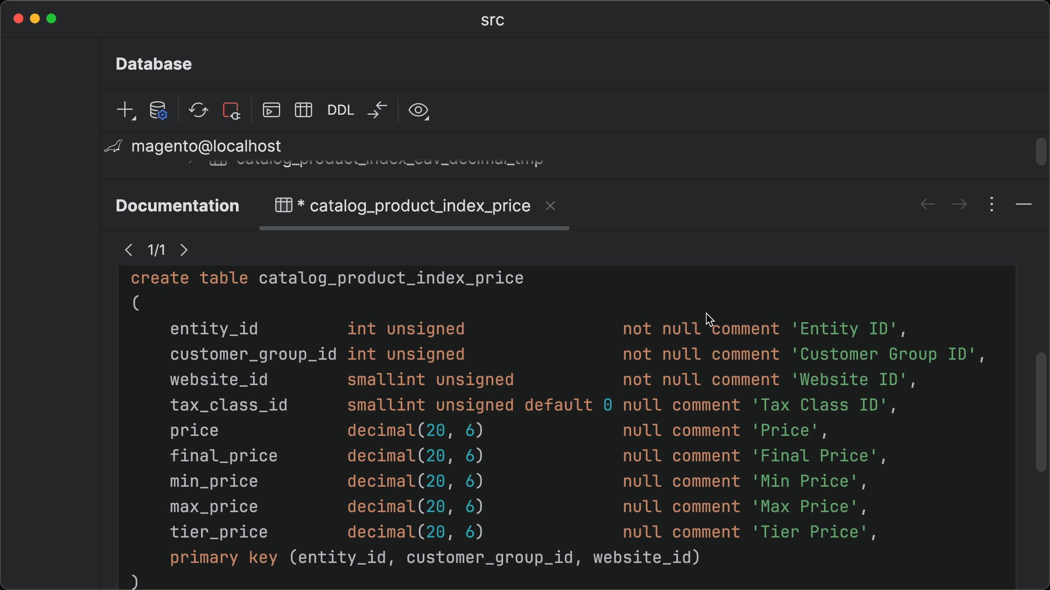Viewport: 1050px width, 590px height.
Task: Click the 'Customer Group ID' comment string
Action: [x=883, y=355]
